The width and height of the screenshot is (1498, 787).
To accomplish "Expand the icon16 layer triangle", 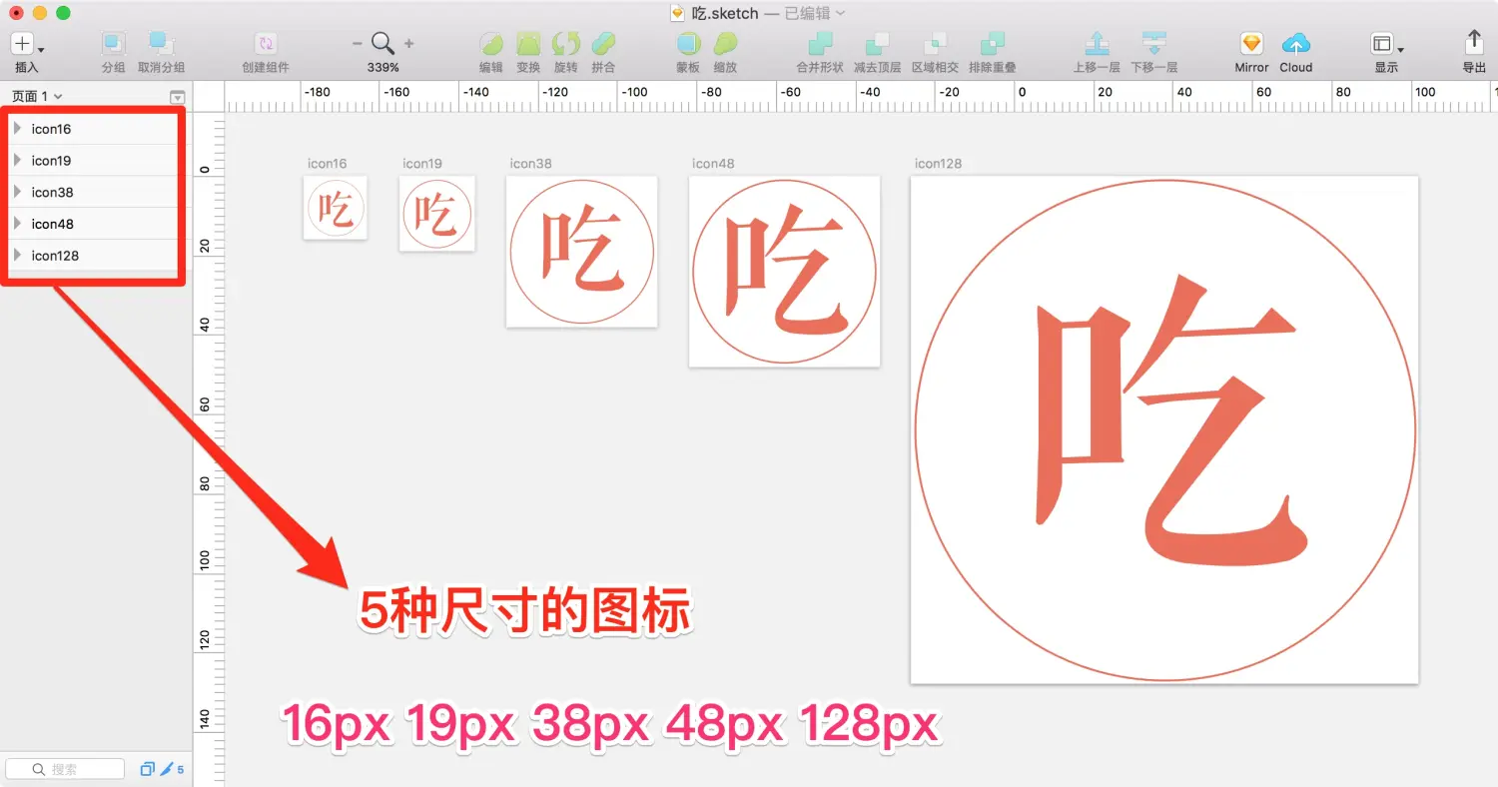I will (17, 129).
